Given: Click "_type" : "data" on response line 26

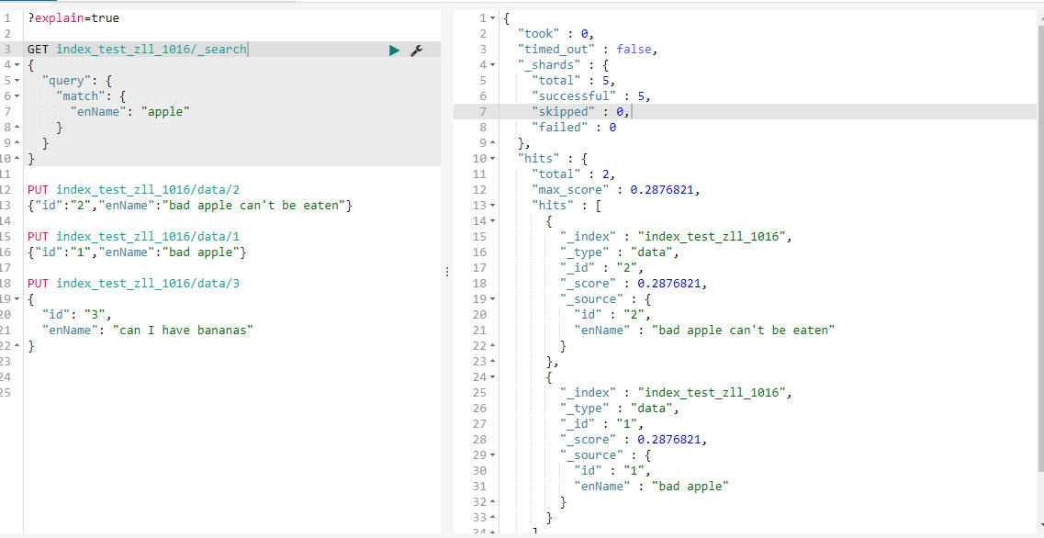Looking at the screenshot, I should coord(619,409).
